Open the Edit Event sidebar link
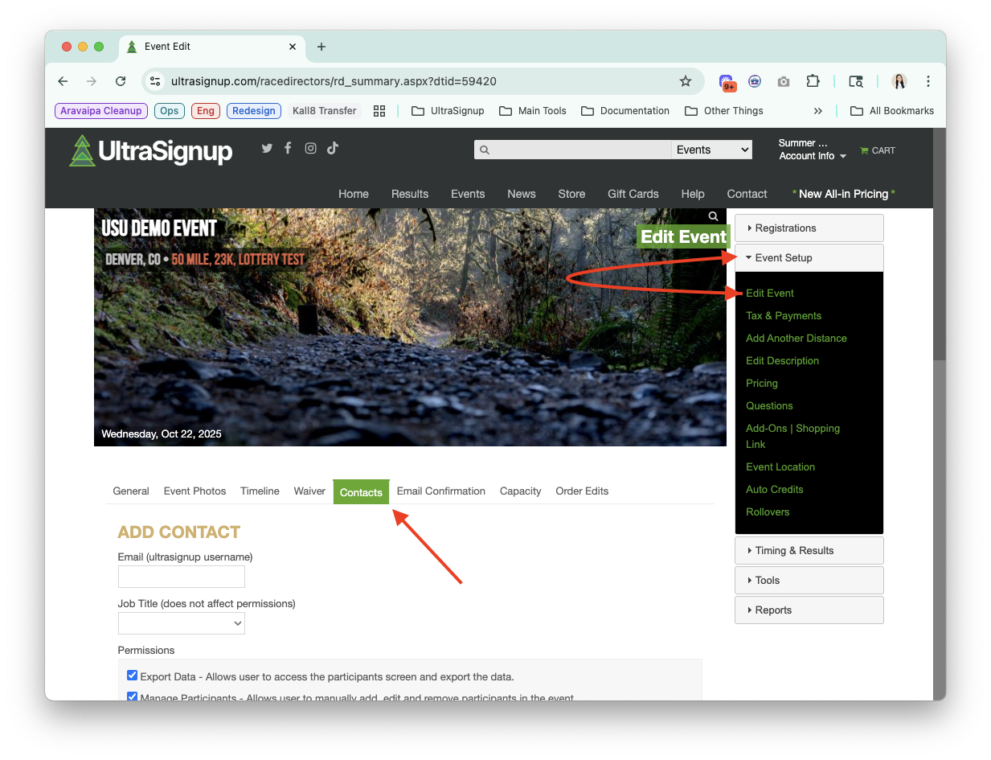This screenshot has height=760, width=991. coord(770,294)
